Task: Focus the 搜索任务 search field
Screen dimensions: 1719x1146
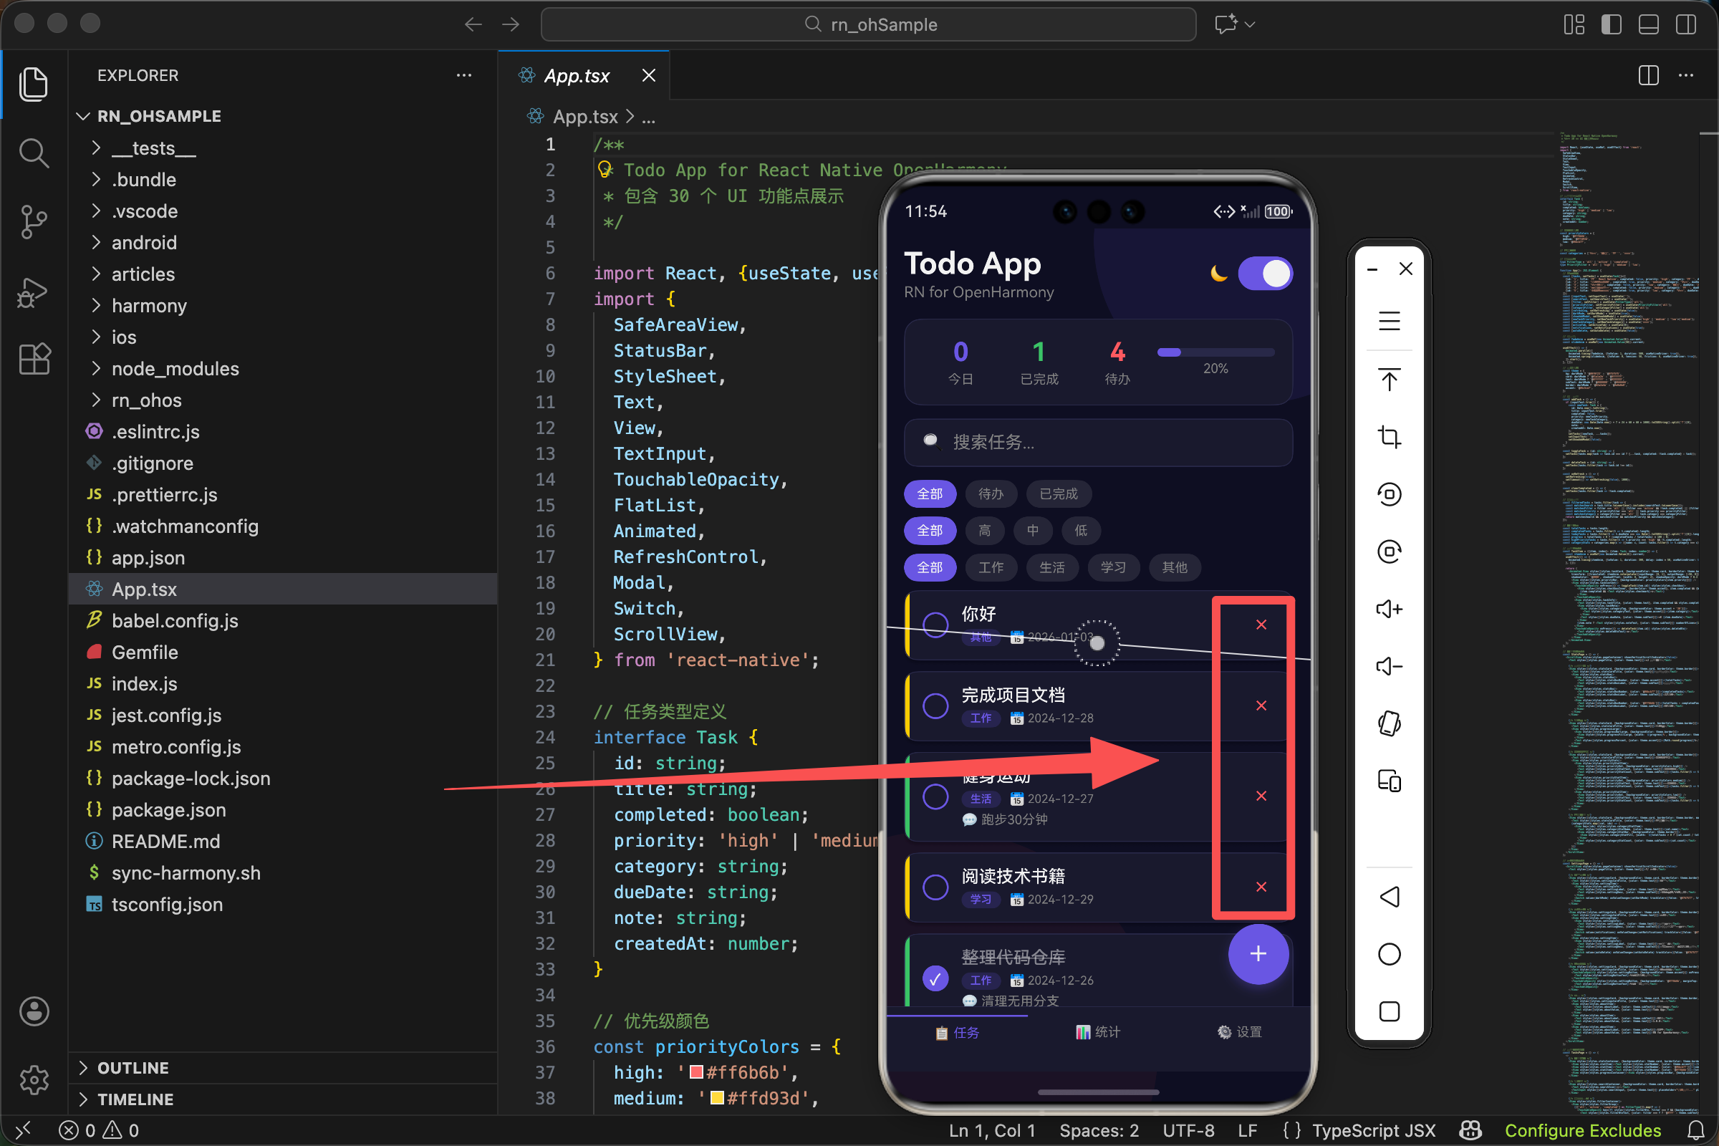Action: click(1098, 442)
